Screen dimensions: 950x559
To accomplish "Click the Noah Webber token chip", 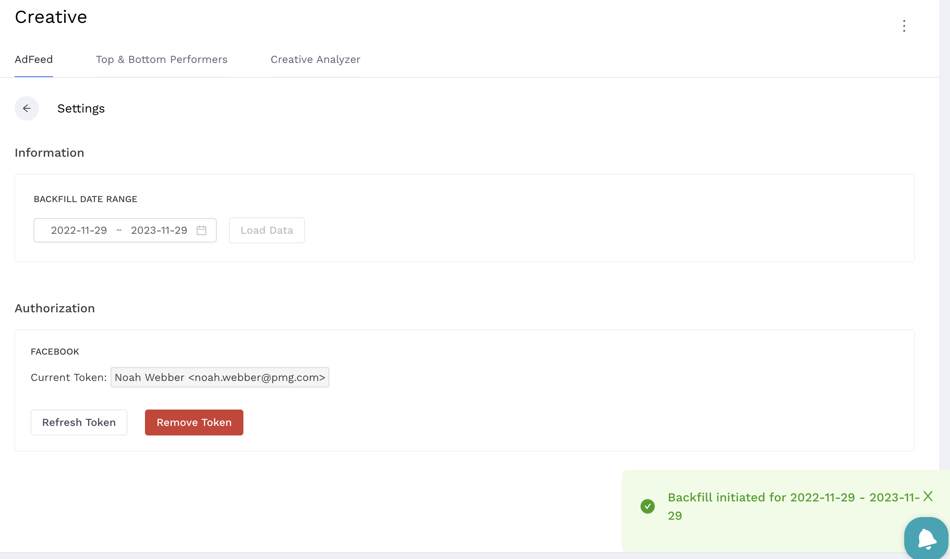I will tap(219, 377).
